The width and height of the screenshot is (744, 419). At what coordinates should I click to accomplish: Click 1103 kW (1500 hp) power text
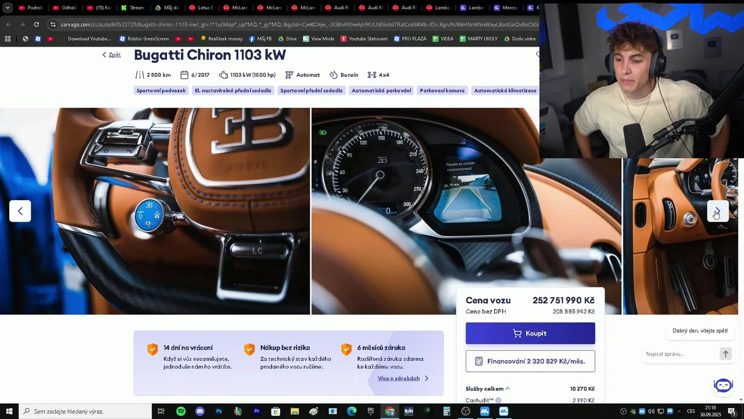(253, 75)
